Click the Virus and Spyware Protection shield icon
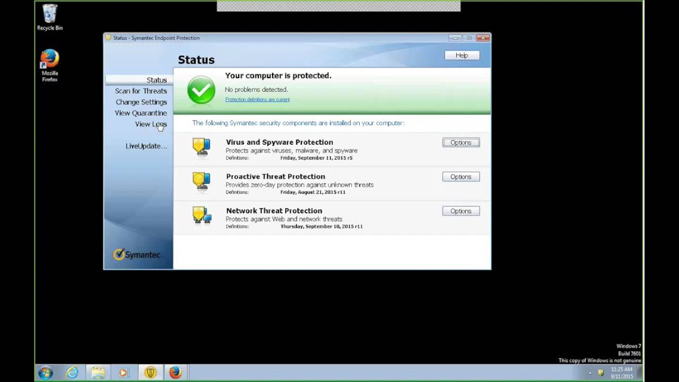 [x=202, y=147]
